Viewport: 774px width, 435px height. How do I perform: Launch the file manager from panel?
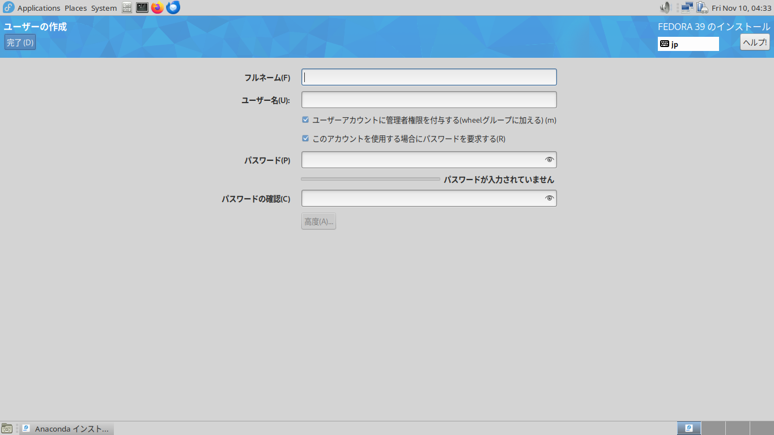[x=127, y=8]
